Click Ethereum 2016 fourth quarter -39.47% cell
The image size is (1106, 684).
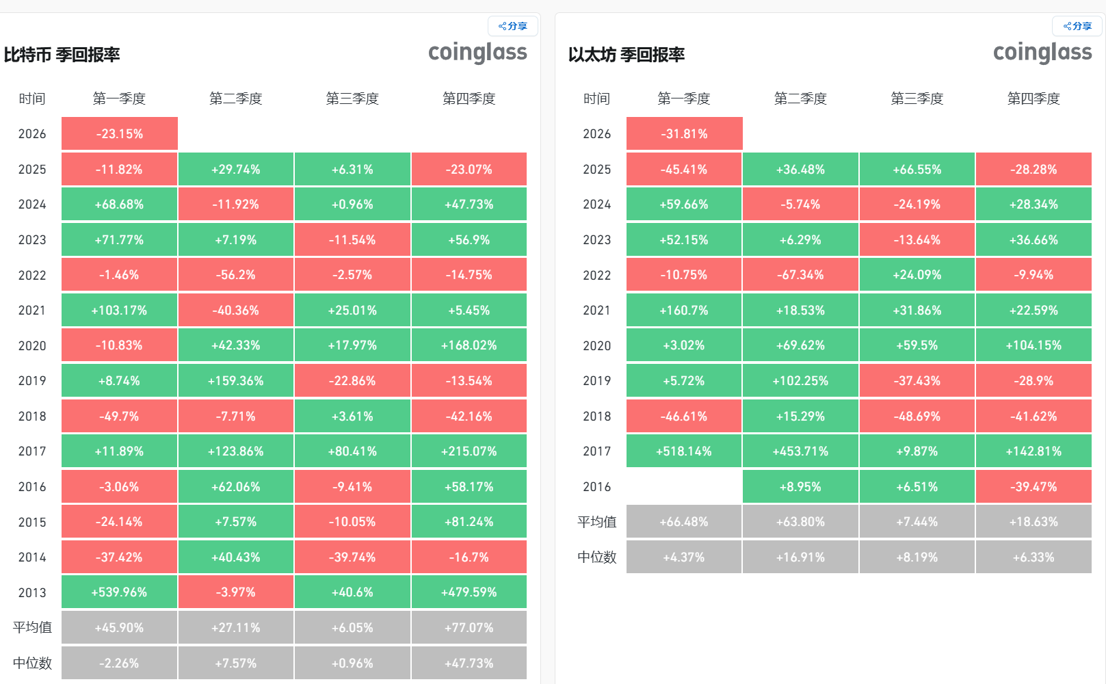[1033, 487]
